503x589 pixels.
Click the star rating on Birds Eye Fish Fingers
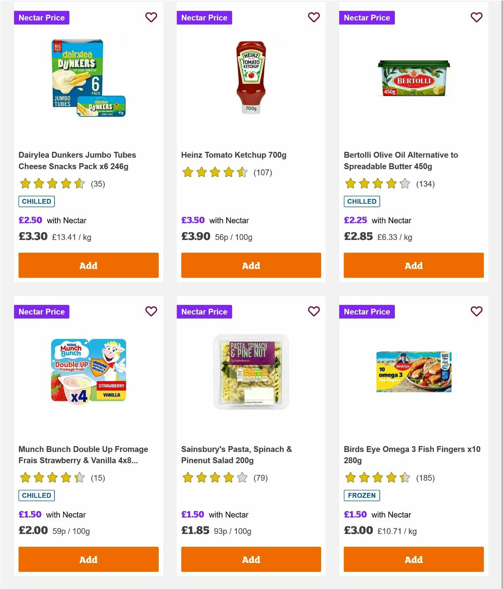377,478
